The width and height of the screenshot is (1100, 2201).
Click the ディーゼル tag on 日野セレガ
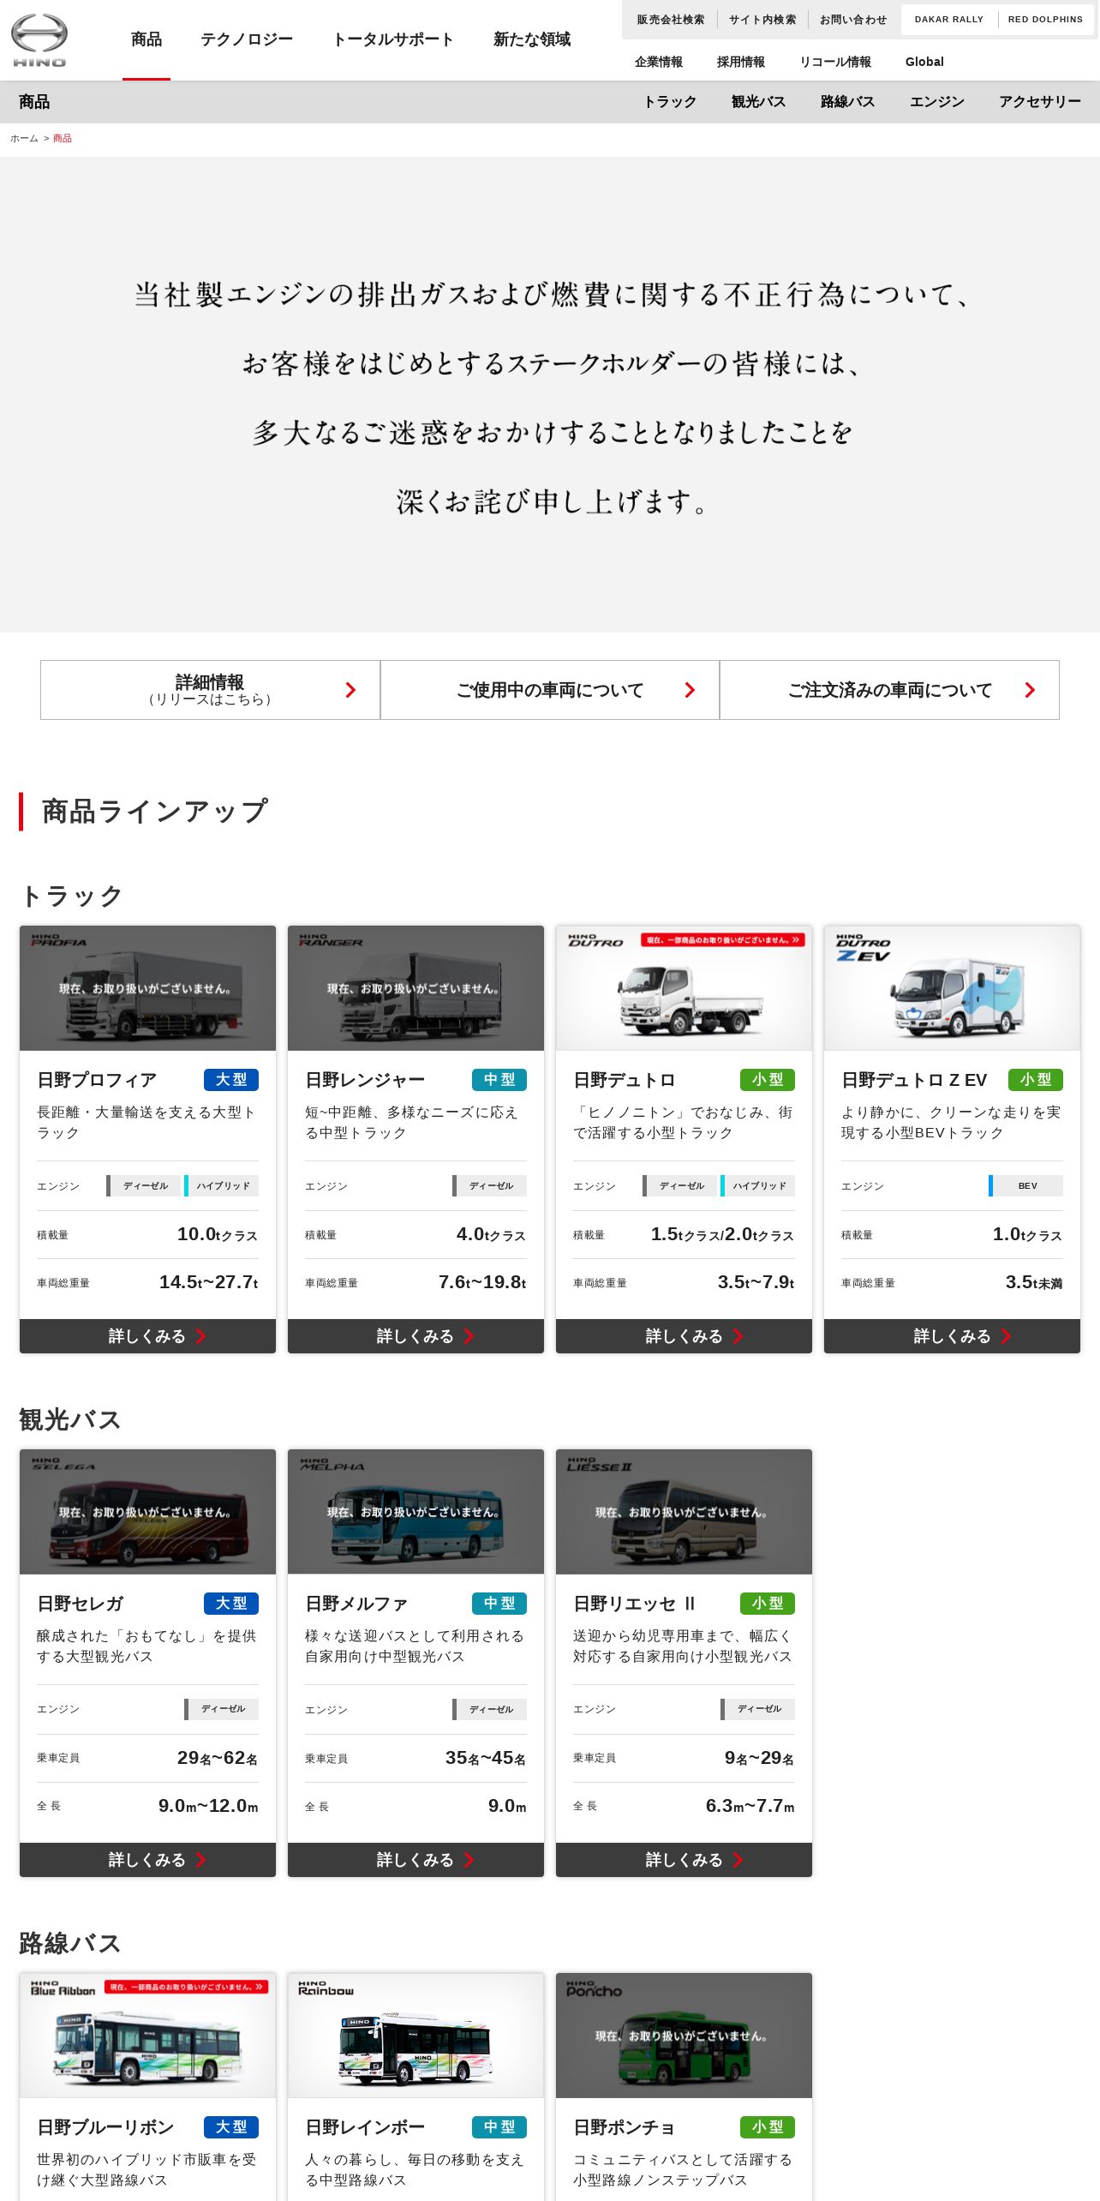pyautogui.click(x=222, y=1709)
